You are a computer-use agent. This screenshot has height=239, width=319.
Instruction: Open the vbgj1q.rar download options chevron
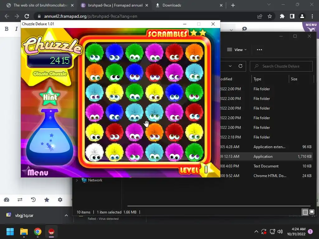(66, 215)
